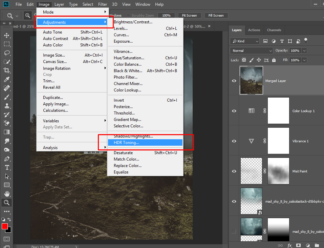The width and height of the screenshot is (324, 248).
Task: Choose Shadows/Highlights adjustment
Action: pyautogui.click(x=145, y=136)
